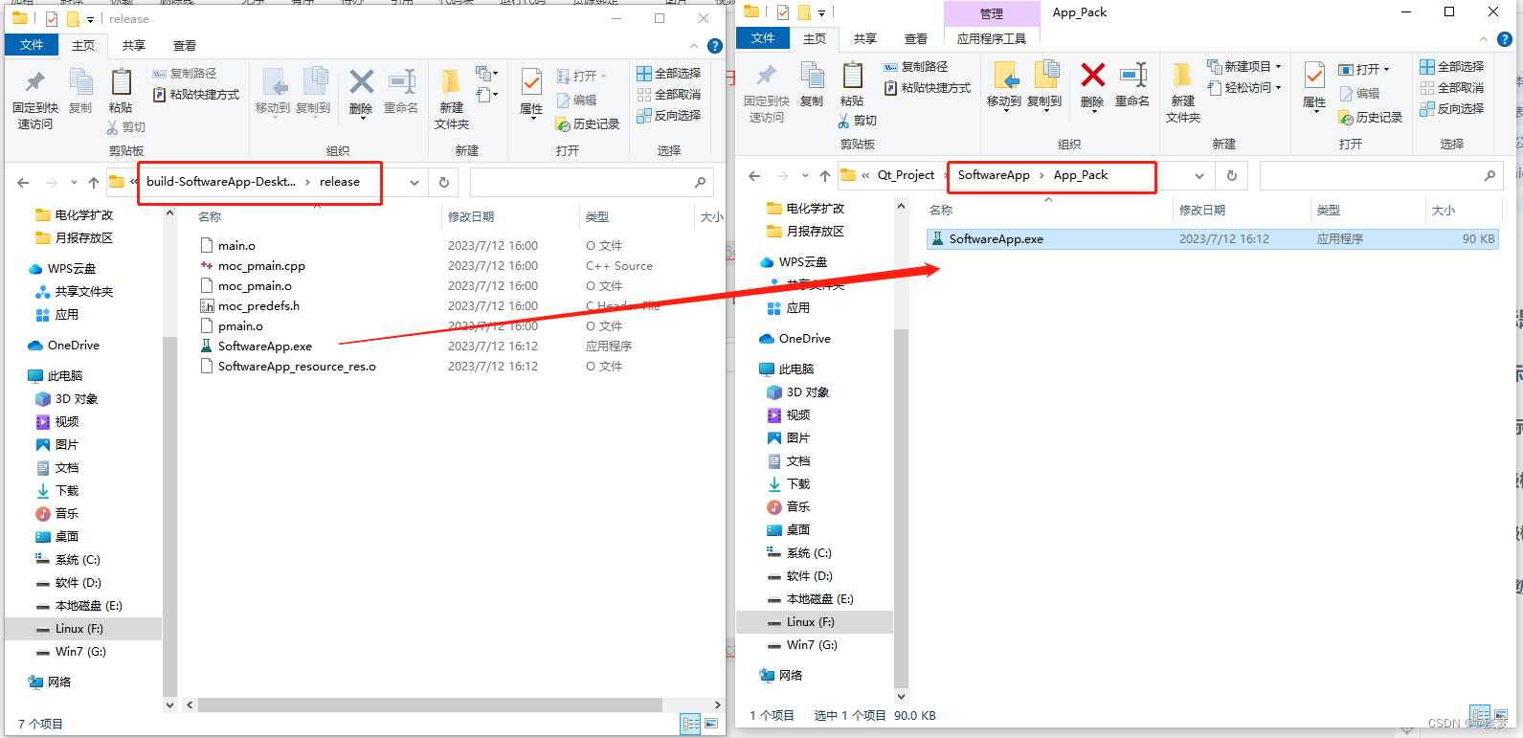Expand Easy access (轻松访问) dropdown in App_Pack window
Image resolution: width=1523 pixels, height=738 pixels.
(x=1278, y=88)
